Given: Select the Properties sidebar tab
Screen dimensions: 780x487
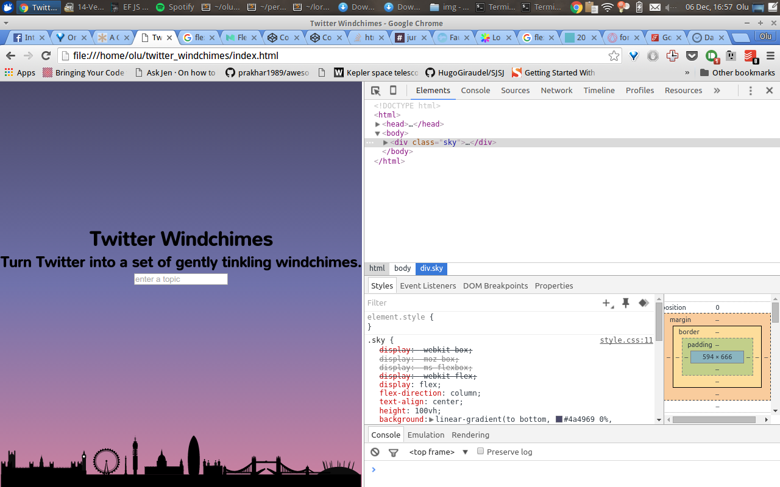Looking at the screenshot, I should click(554, 286).
